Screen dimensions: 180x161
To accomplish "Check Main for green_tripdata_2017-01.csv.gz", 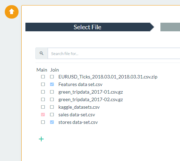I will 43,92.
